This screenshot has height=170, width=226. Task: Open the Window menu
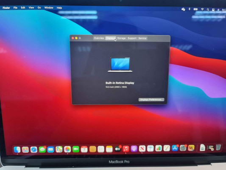pos(49,8)
